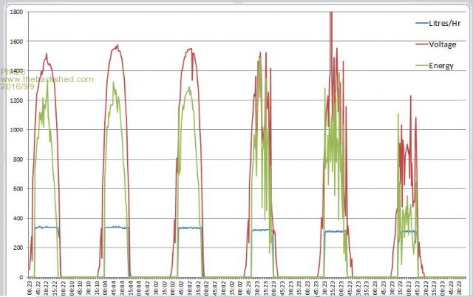Image resolution: width=473 pixels, height=297 pixels.
Task: Click the 1600 y-axis label
Action: pyautogui.click(x=13, y=42)
